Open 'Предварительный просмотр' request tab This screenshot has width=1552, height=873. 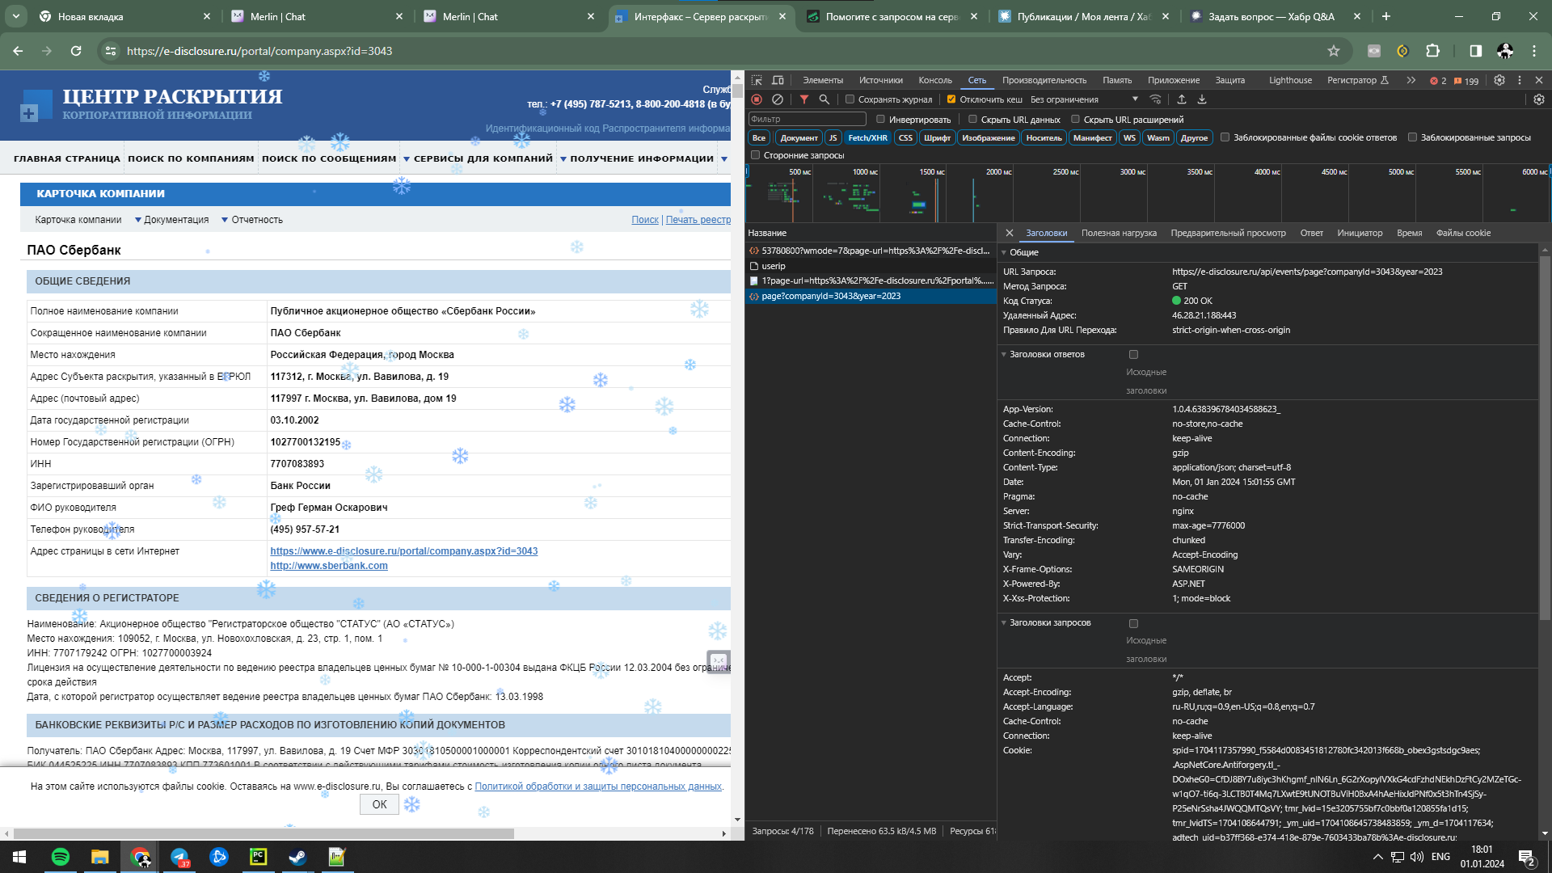click(x=1228, y=233)
